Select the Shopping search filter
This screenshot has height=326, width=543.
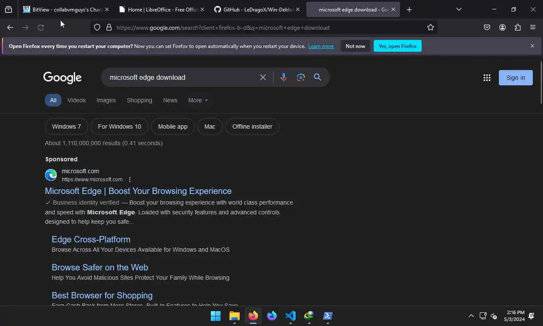pyautogui.click(x=140, y=100)
